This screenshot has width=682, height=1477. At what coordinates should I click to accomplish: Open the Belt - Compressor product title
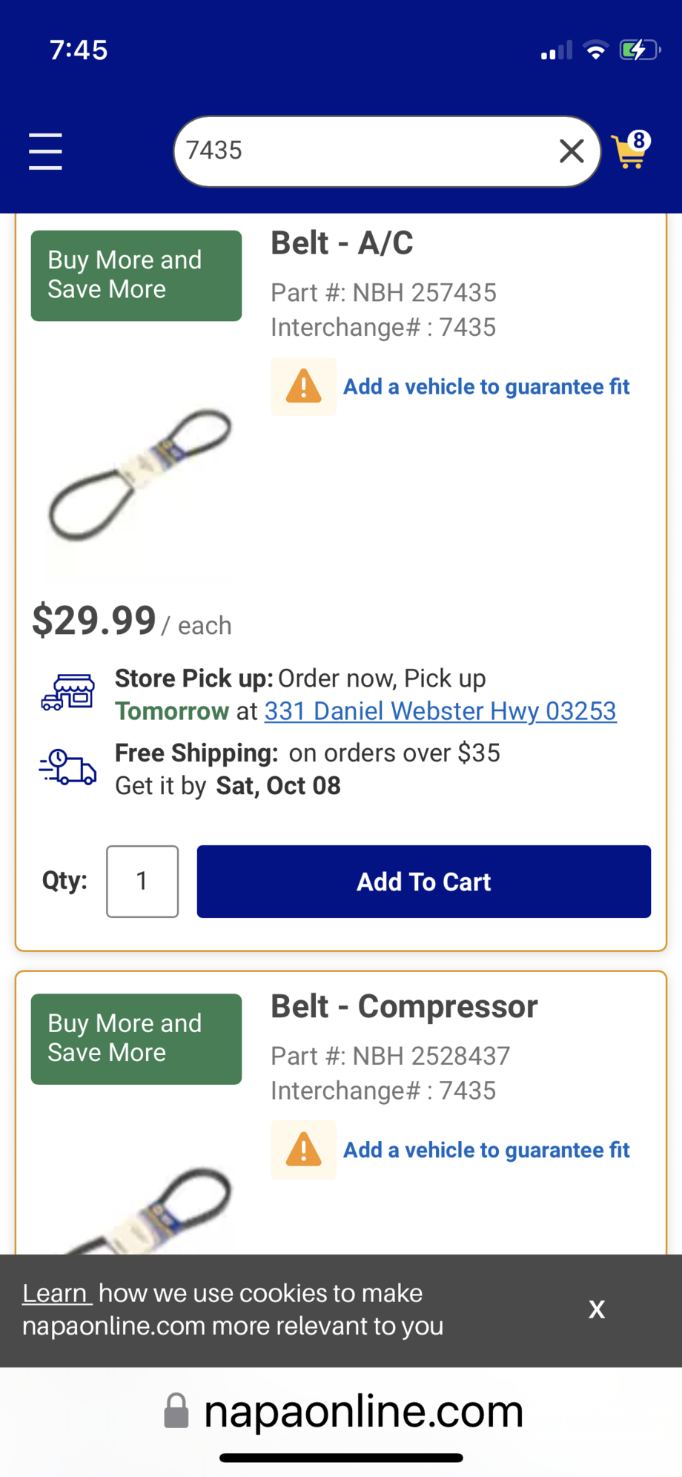(x=404, y=1007)
